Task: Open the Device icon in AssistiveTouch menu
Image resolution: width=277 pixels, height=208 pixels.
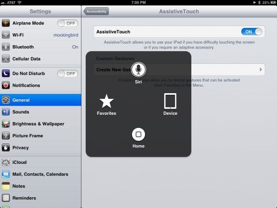Action: click(x=170, y=101)
